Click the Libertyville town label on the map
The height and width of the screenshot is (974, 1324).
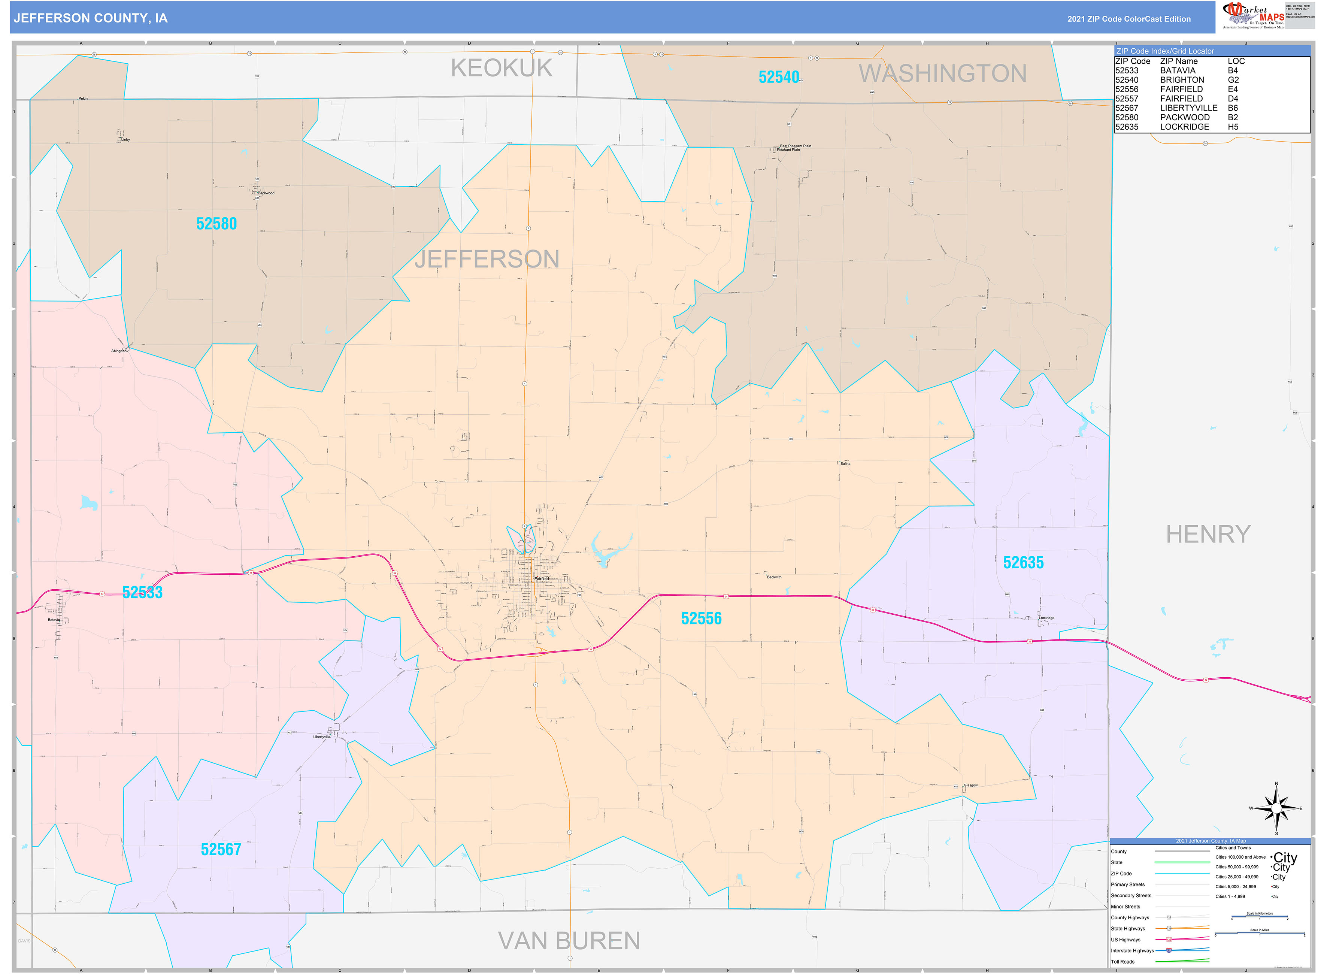322,737
